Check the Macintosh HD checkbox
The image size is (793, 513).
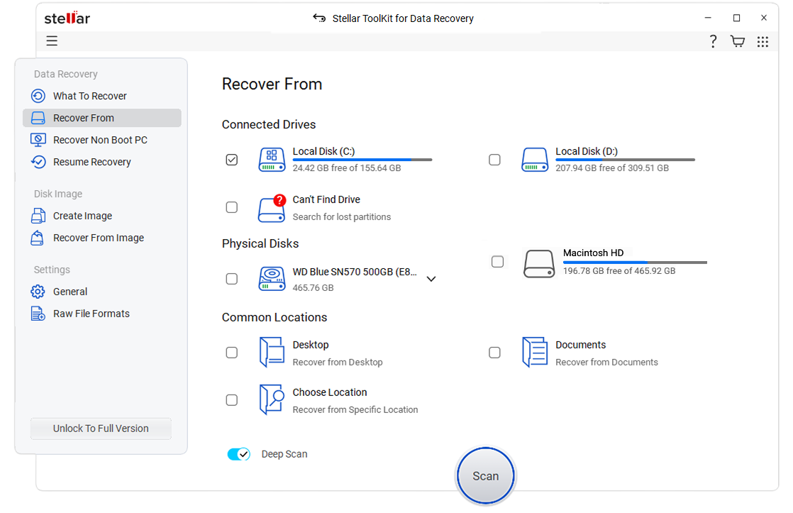498,262
